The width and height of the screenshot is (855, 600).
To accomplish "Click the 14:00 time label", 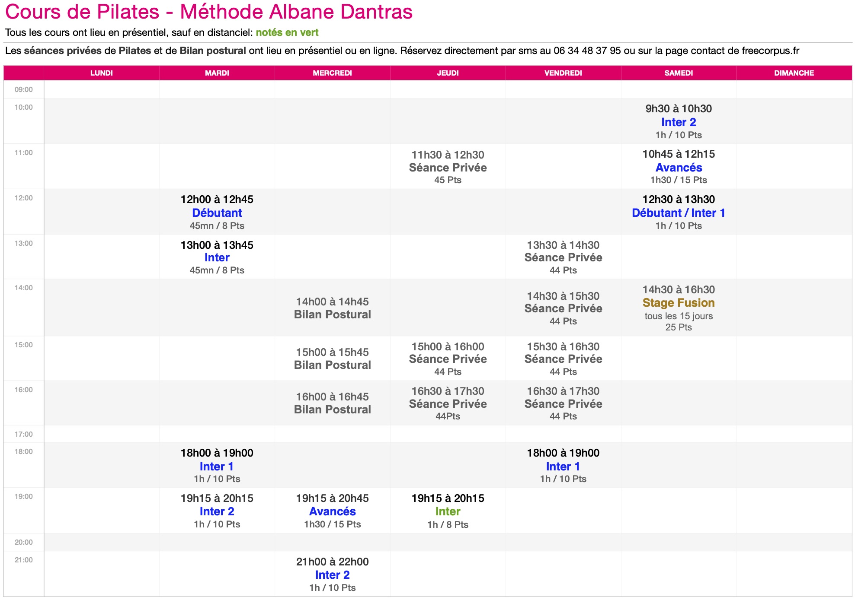I will point(23,288).
